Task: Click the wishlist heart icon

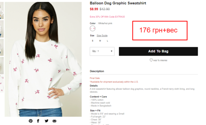Action: coord(151,60)
